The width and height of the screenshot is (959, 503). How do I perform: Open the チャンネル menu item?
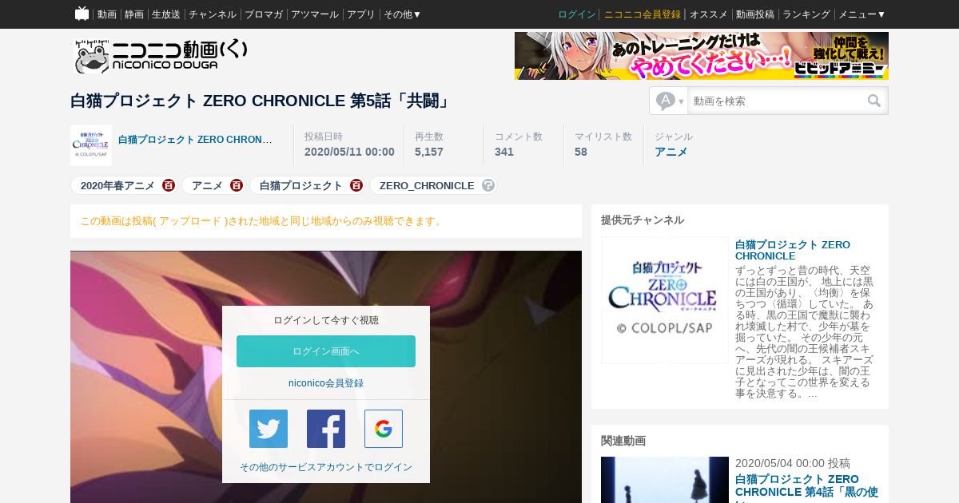click(213, 14)
